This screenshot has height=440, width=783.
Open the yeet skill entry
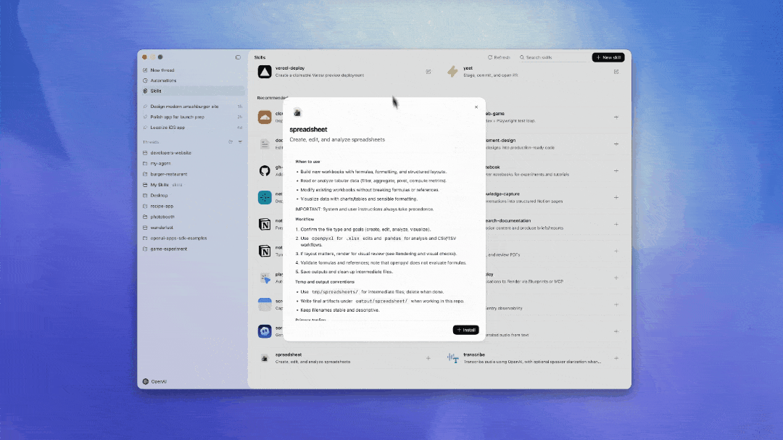click(x=532, y=72)
